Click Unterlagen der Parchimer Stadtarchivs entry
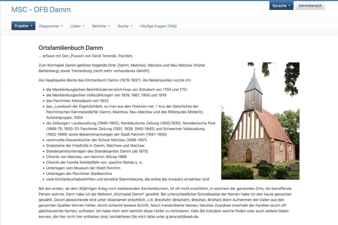This screenshot has height=225, width=338. click(79, 174)
